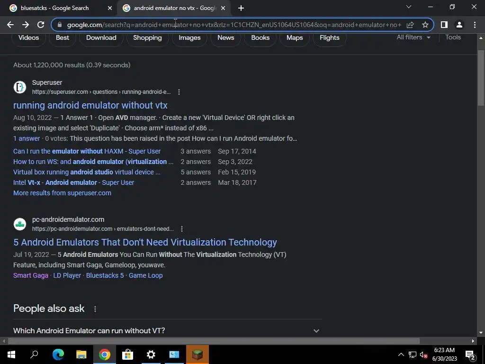Open 'running android emulator without vtx' result
This screenshot has width=485, height=364.
(90, 105)
